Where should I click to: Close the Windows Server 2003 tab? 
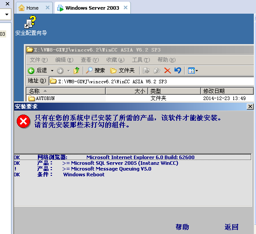click(126, 7)
